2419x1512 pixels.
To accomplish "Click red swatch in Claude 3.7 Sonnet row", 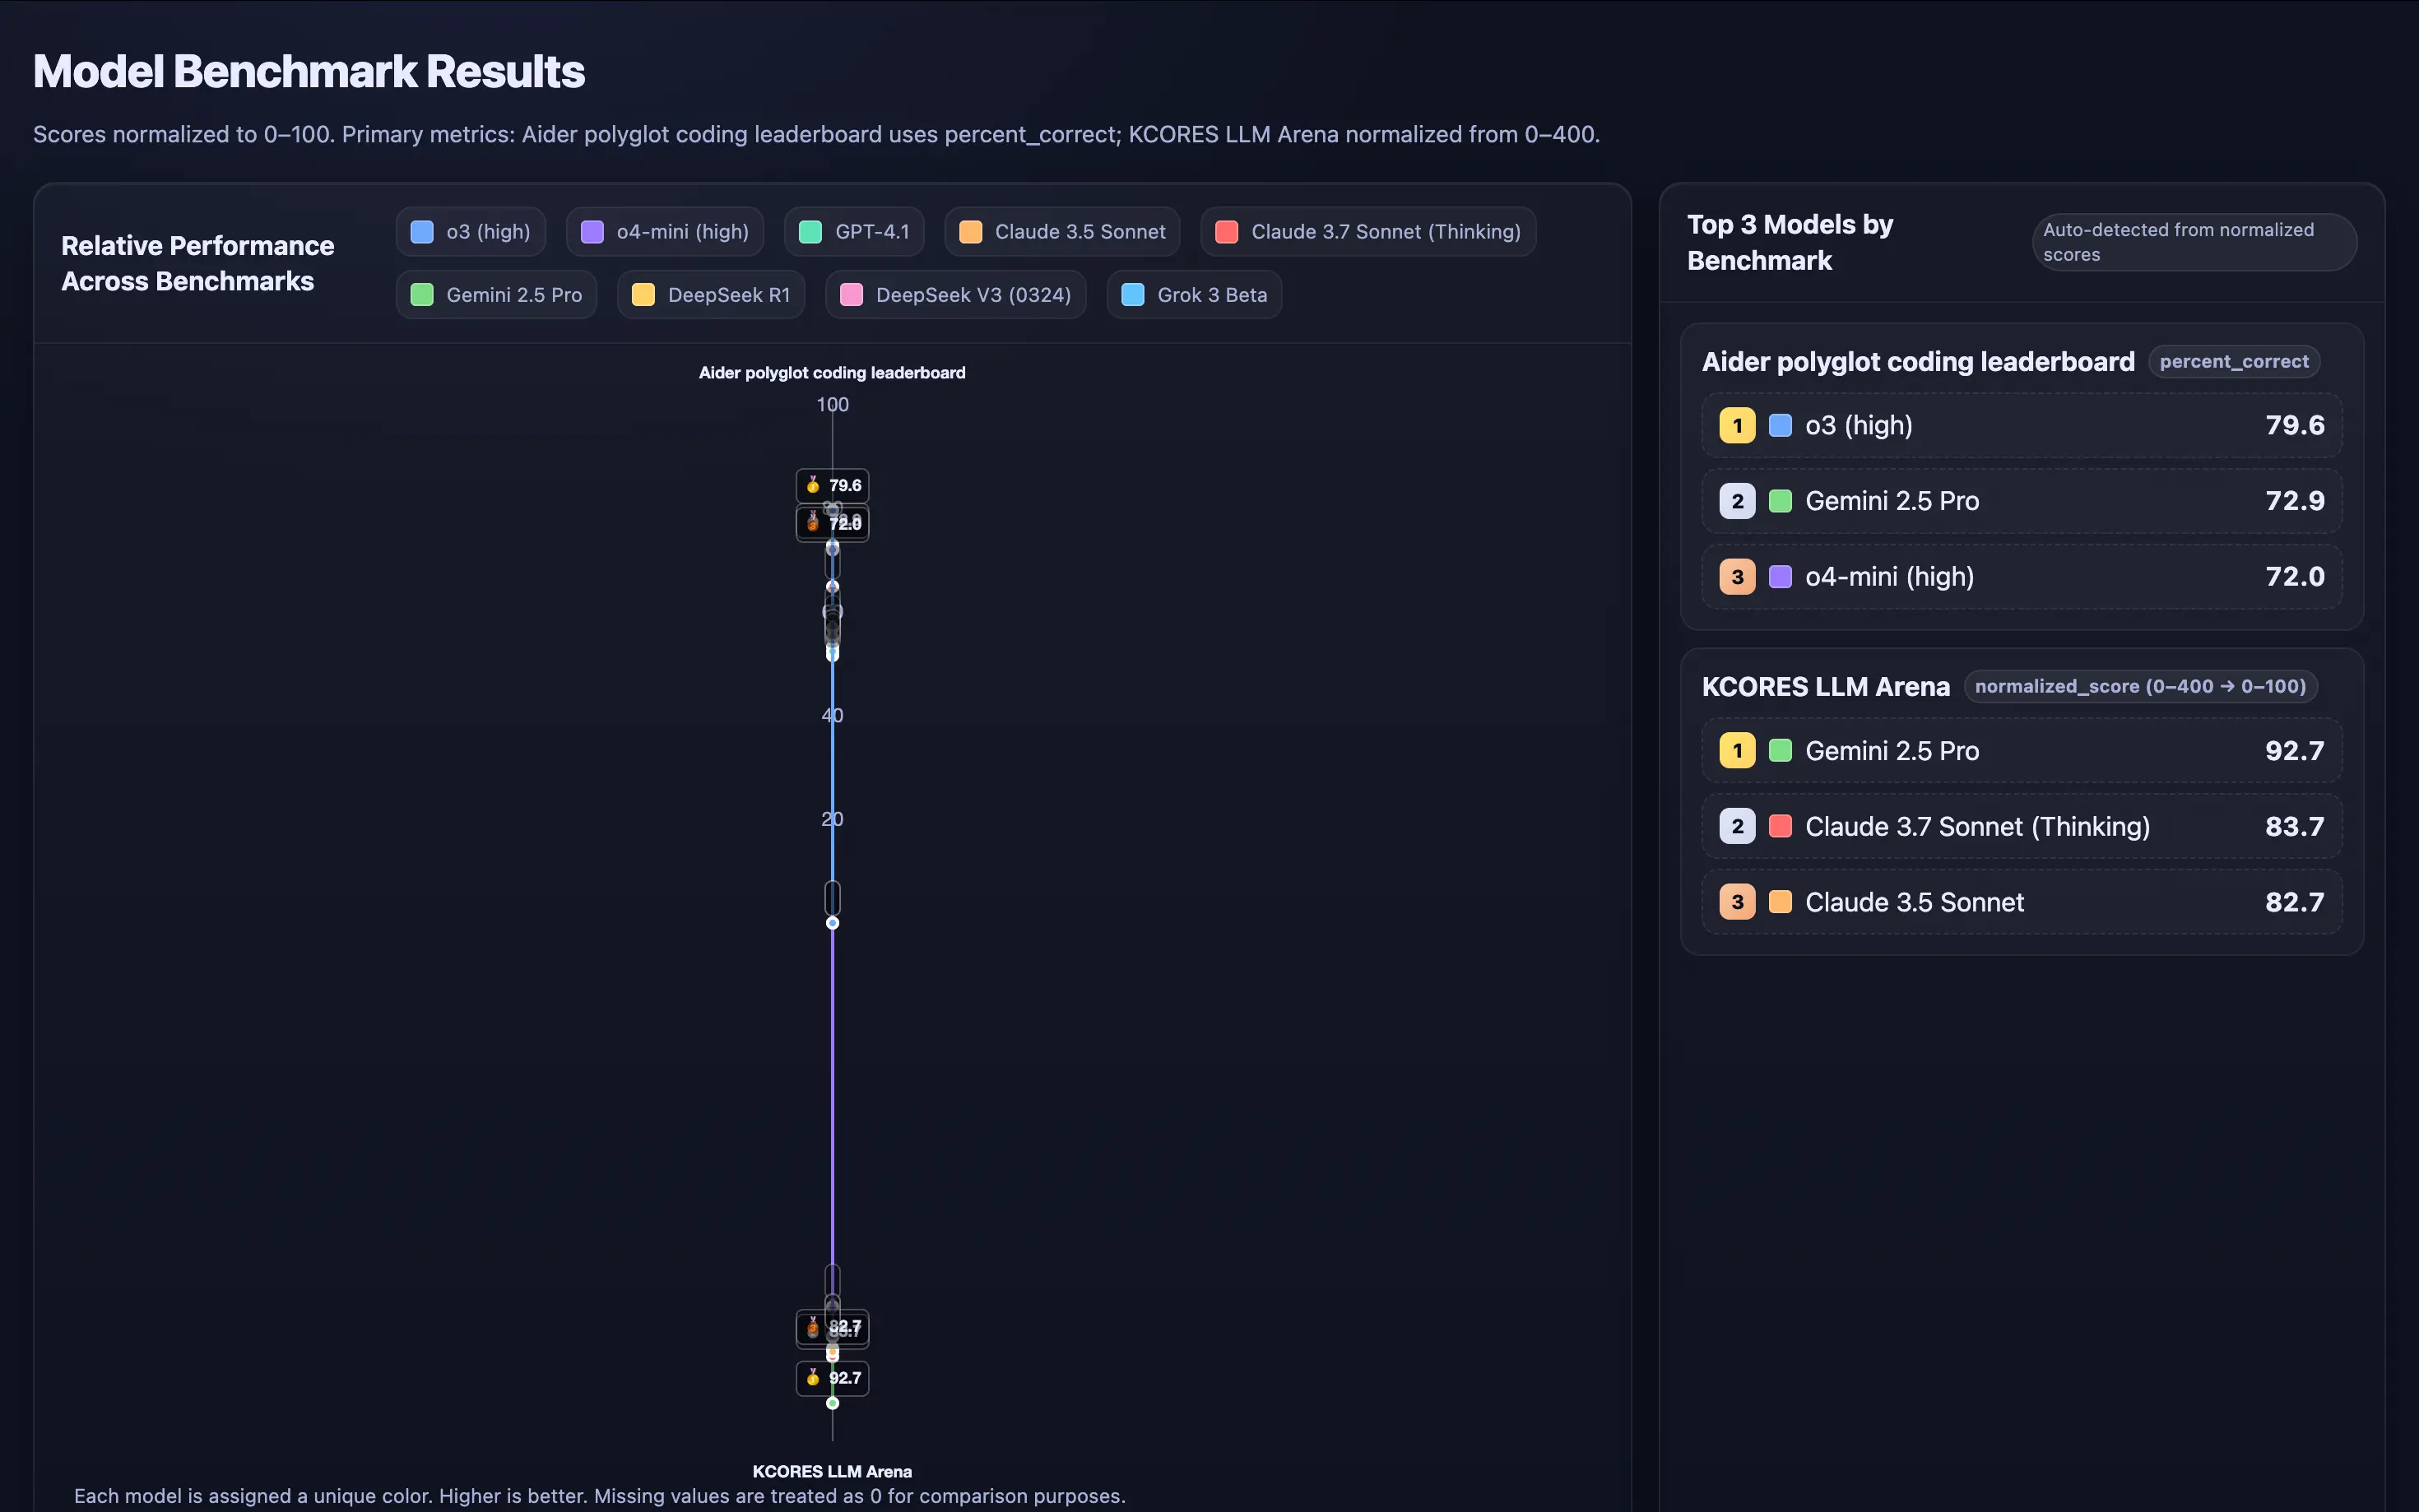I will tap(1780, 827).
